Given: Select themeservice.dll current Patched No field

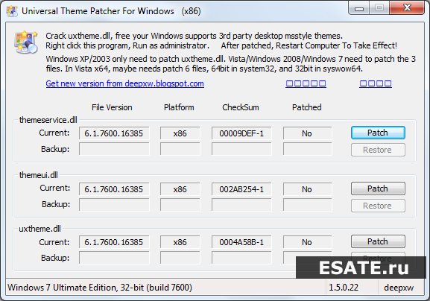Looking at the screenshot, I should (307, 133).
